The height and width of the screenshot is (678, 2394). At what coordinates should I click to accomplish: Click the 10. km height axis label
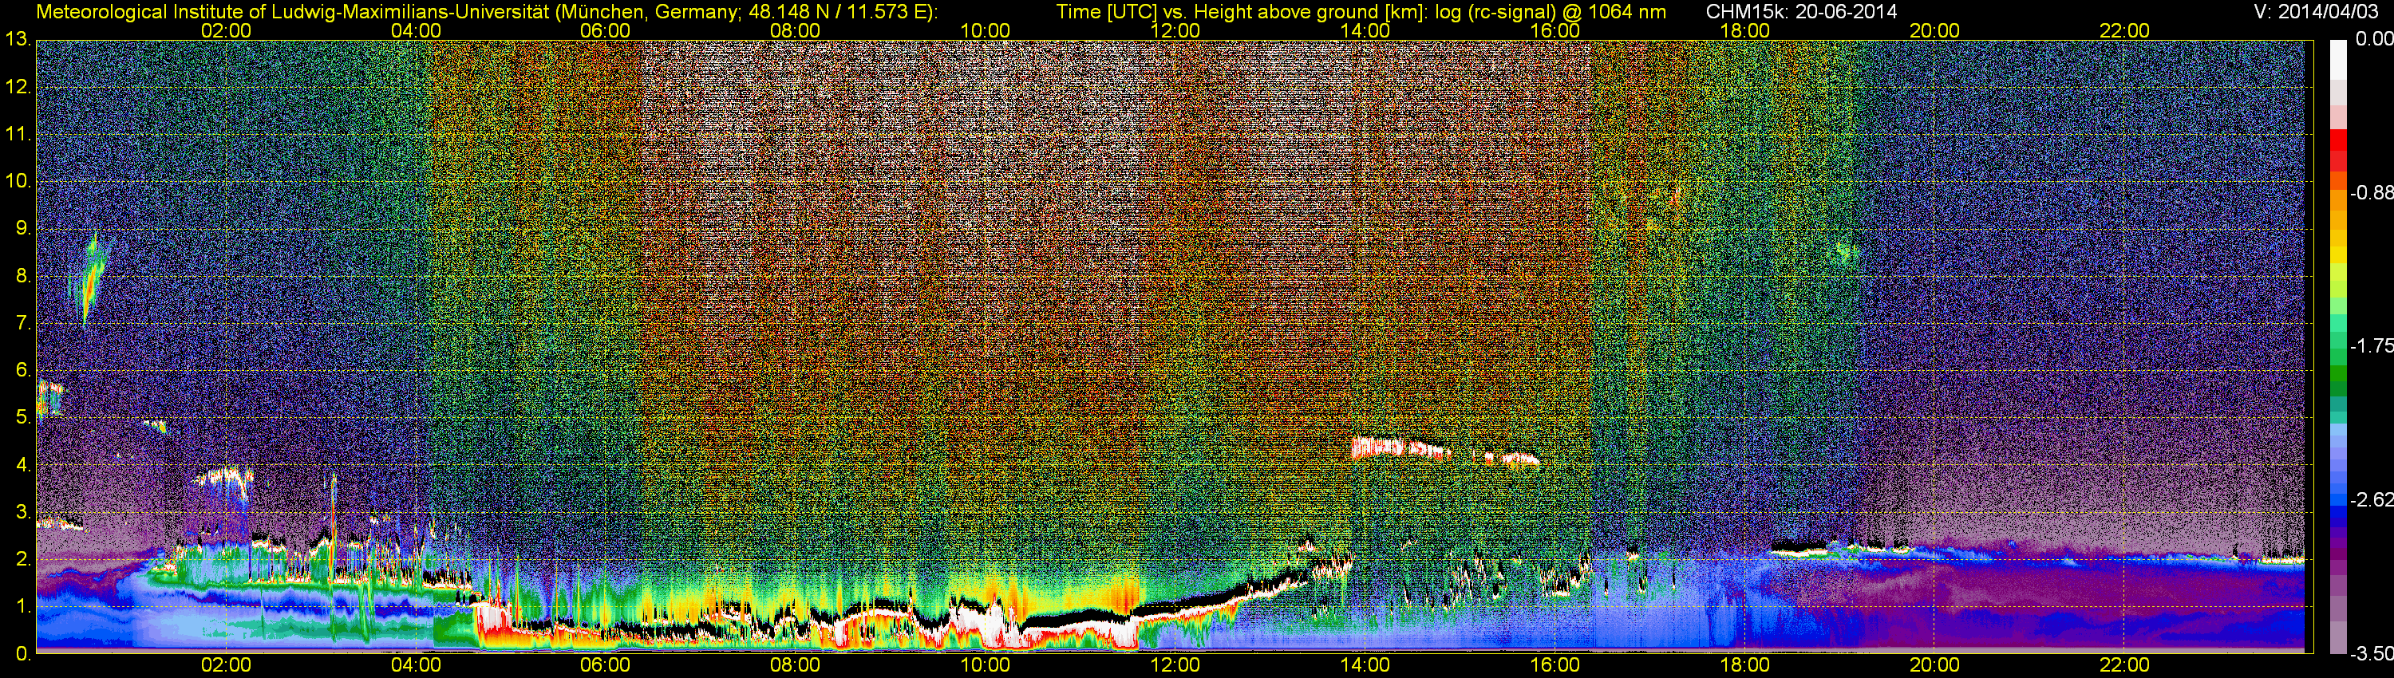[18, 181]
